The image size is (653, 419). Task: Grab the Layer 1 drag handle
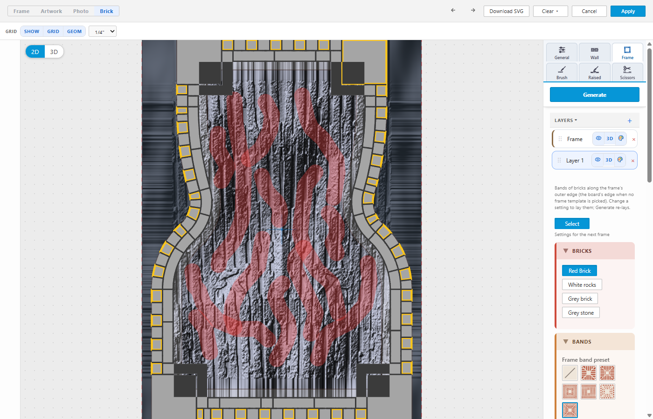tap(559, 160)
